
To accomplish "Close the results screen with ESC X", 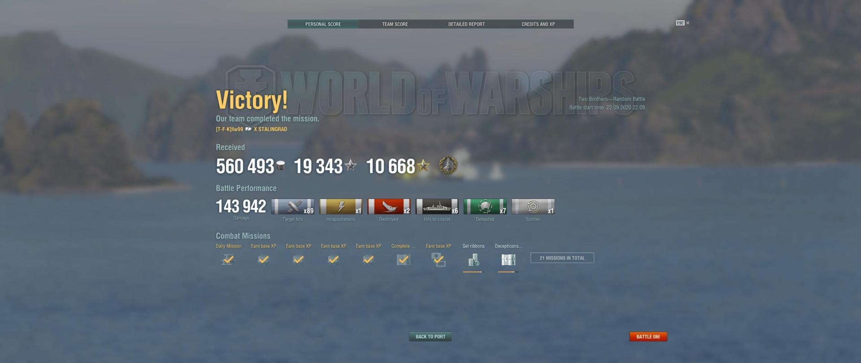I will (683, 23).
